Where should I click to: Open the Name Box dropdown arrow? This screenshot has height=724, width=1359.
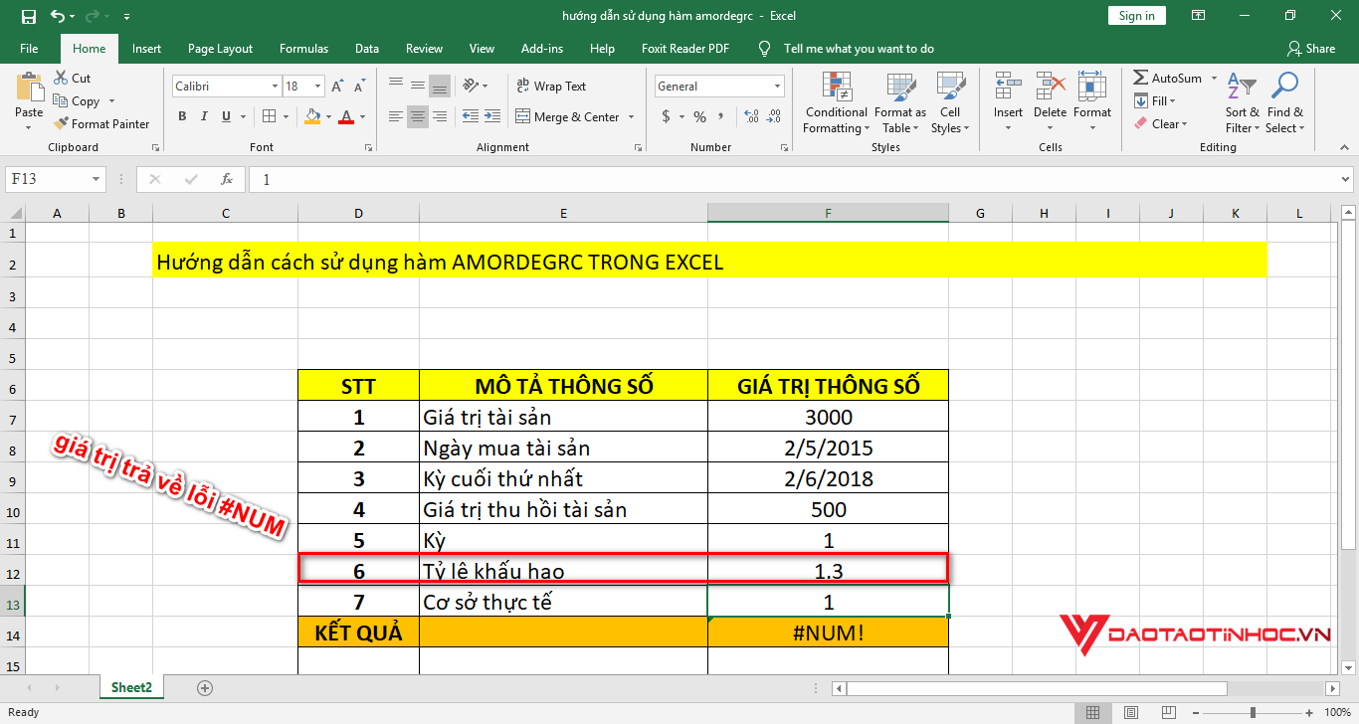pyautogui.click(x=97, y=180)
